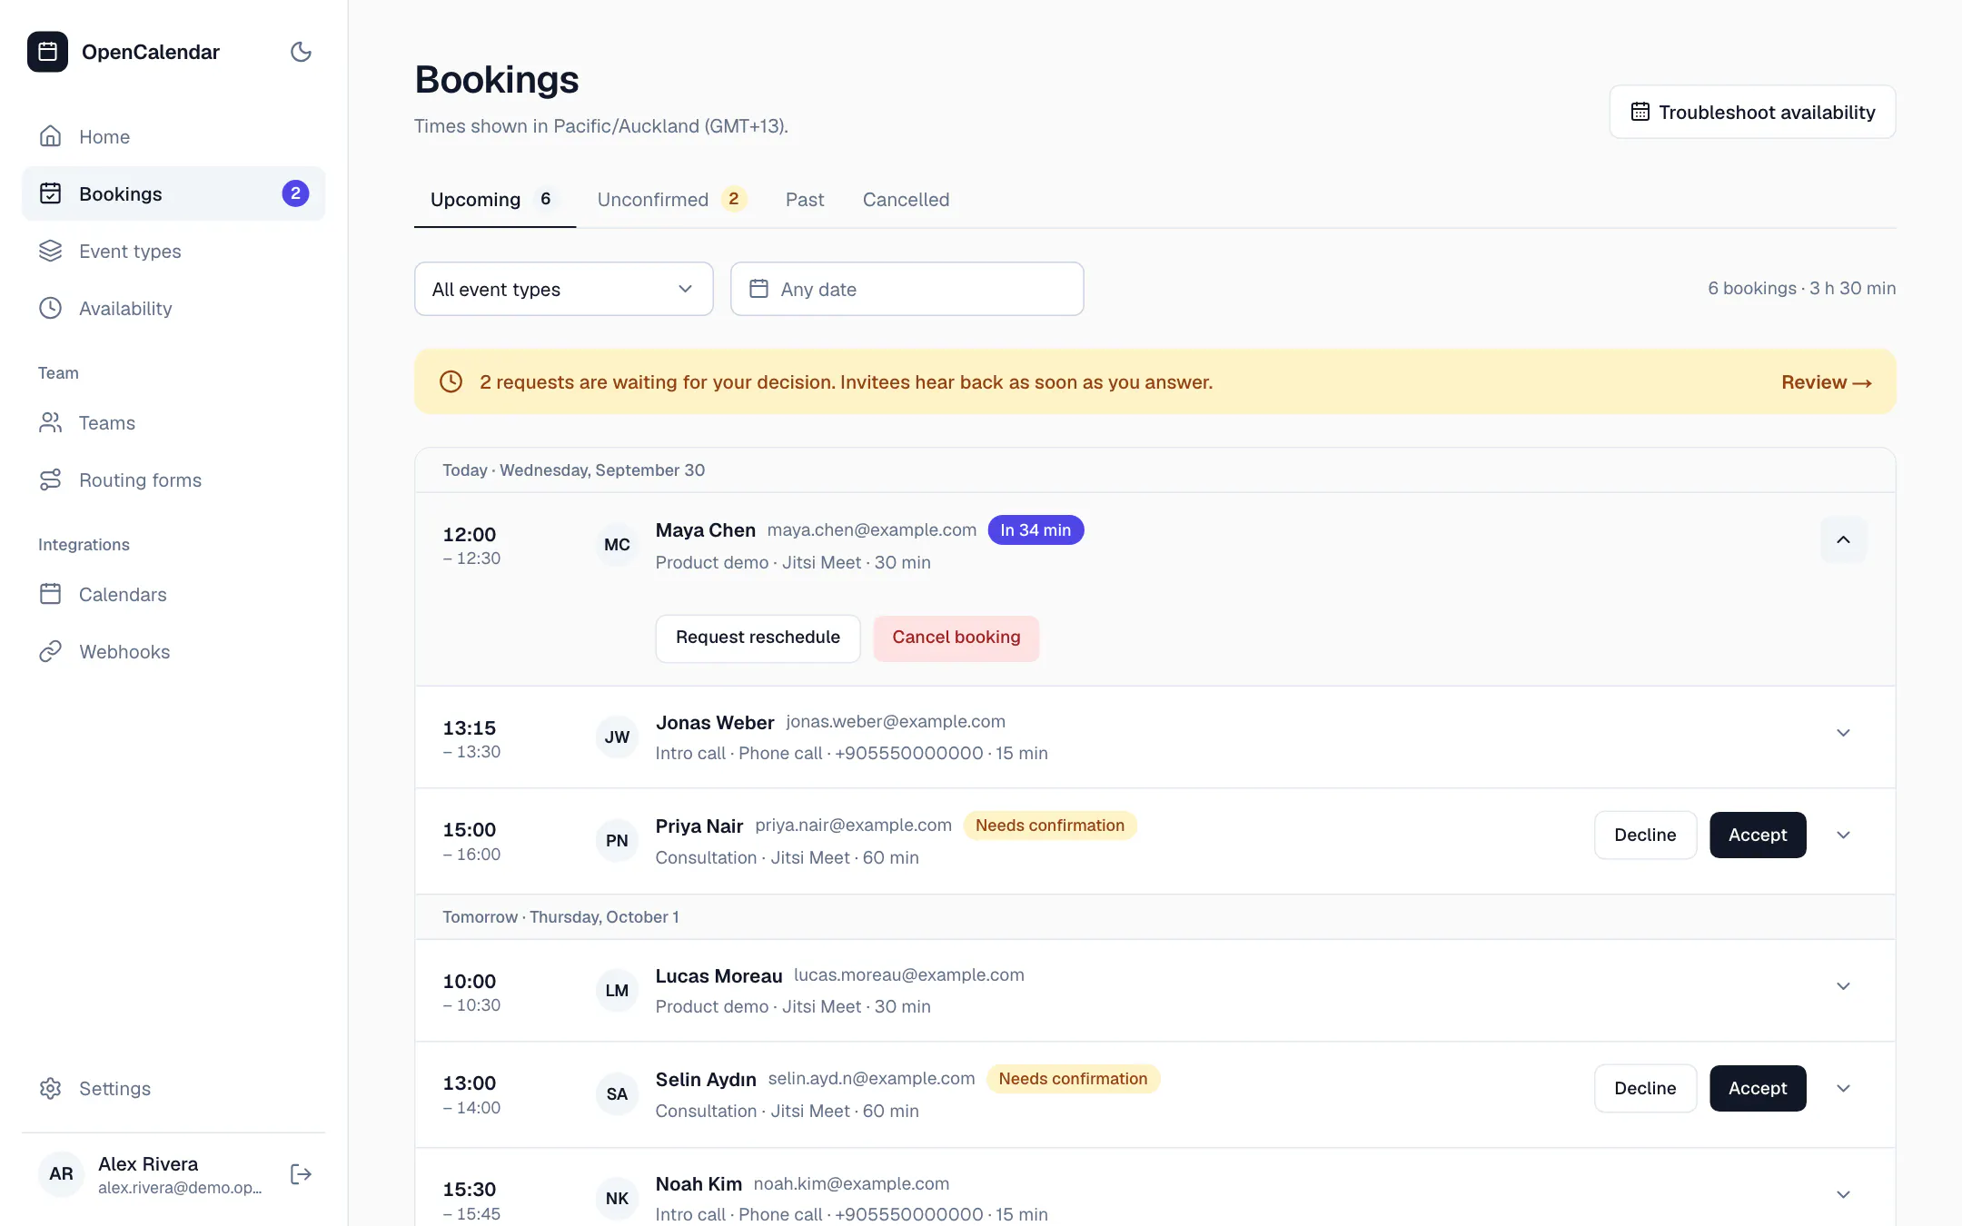This screenshot has width=1962, height=1226.
Task: Click the SA avatar for Selin Aydın
Action: (x=617, y=1093)
